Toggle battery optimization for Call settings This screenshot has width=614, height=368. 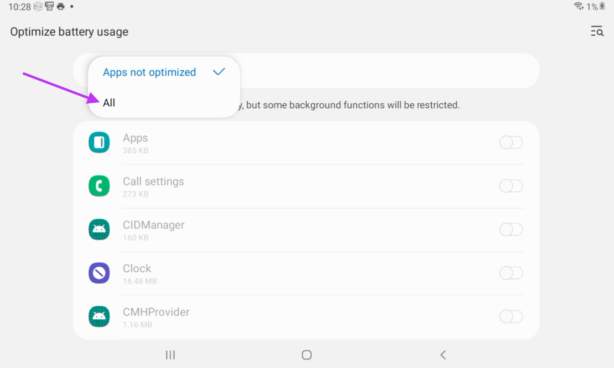click(x=511, y=186)
